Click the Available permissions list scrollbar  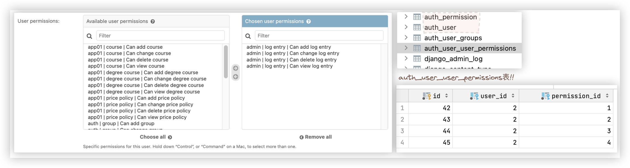click(226, 62)
